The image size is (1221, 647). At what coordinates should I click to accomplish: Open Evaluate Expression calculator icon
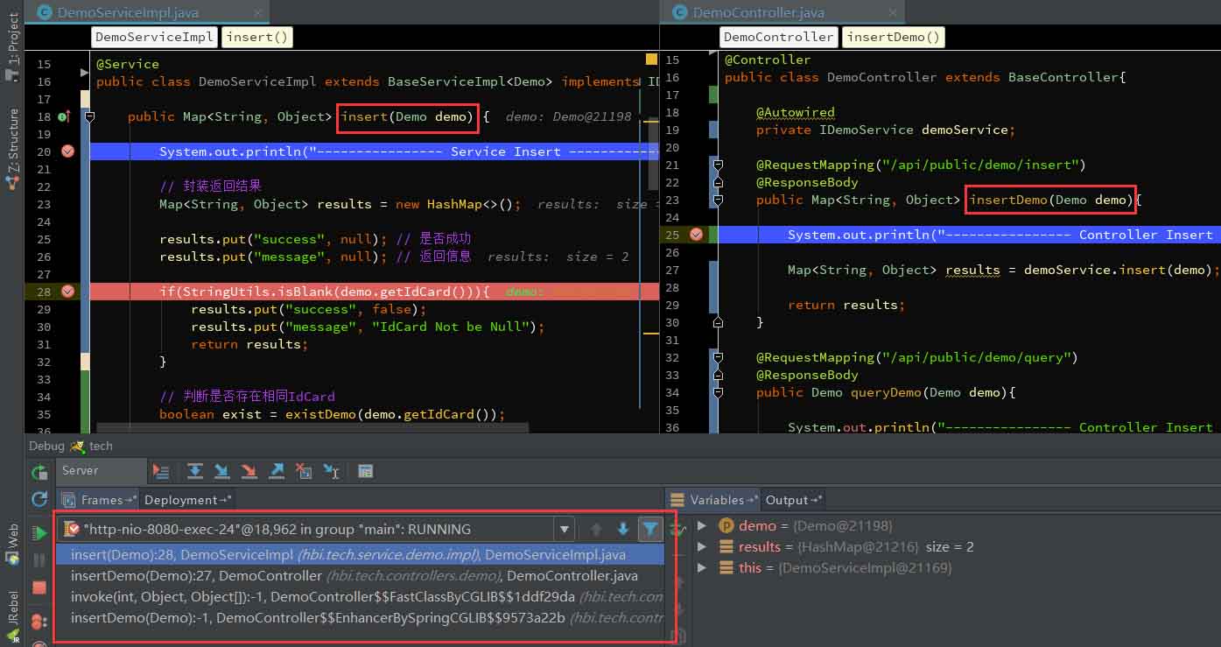[x=366, y=471]
